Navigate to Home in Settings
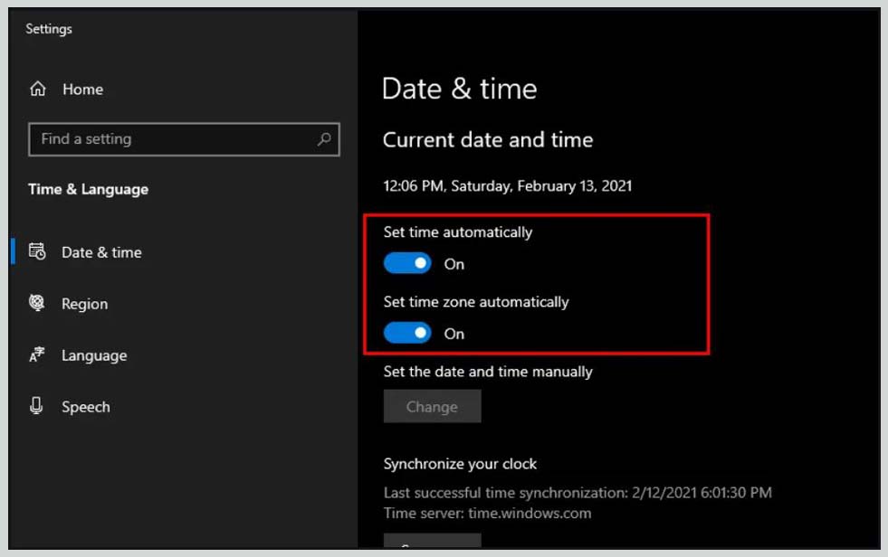 pyautogui.click(x=82, y=89)
